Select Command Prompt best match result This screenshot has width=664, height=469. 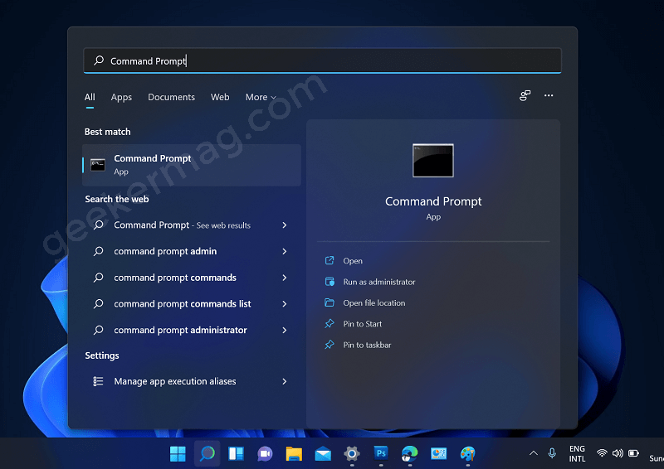192,165
